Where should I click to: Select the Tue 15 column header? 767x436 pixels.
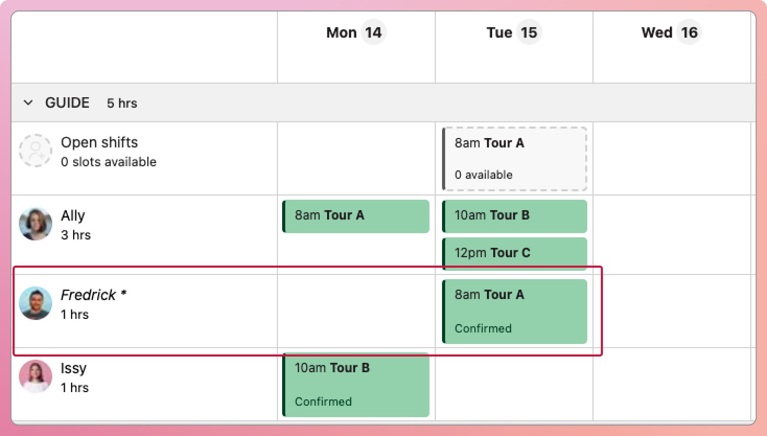point(514,32)
